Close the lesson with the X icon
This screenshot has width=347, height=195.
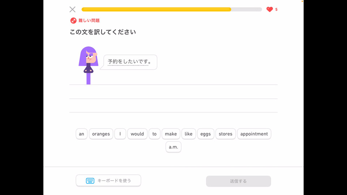(72, 9)
